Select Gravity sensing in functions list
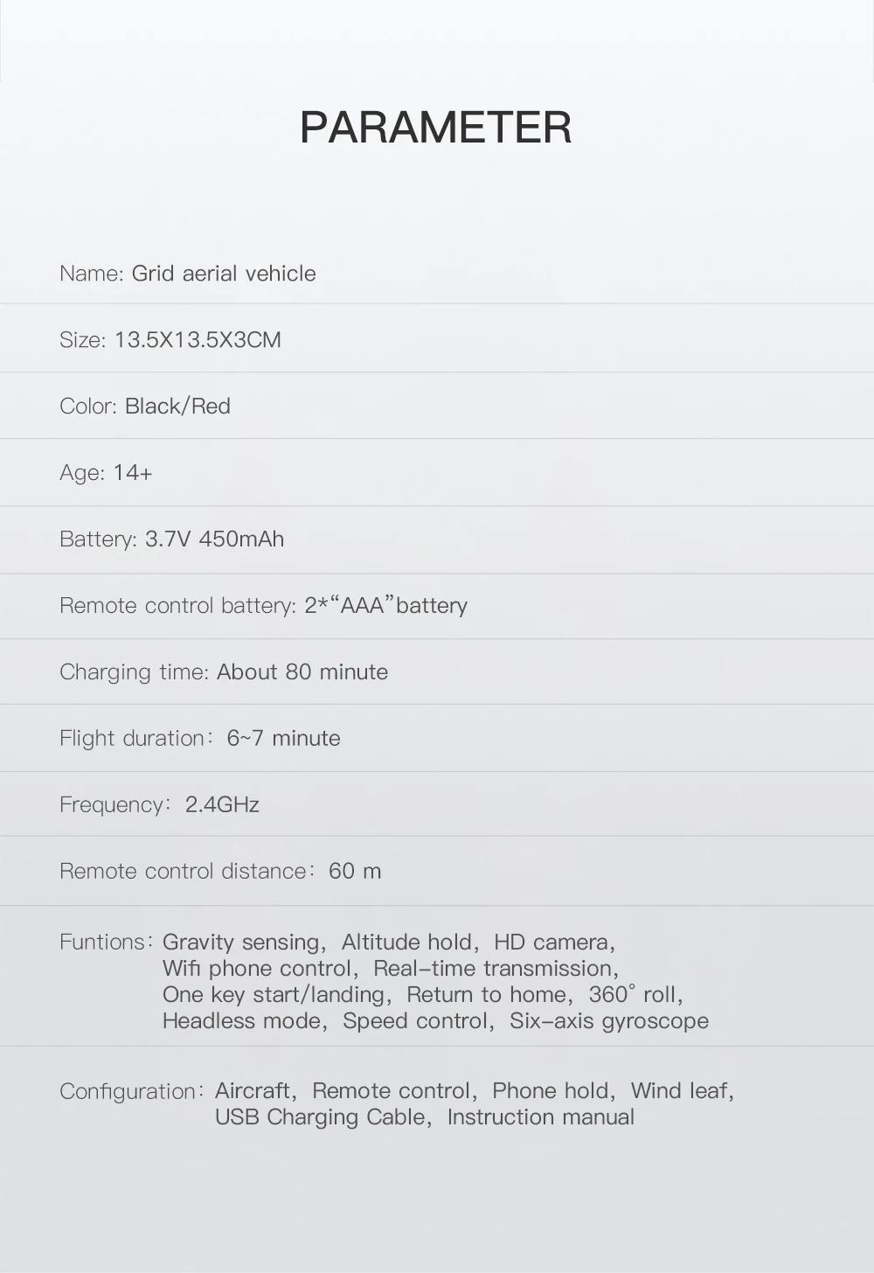Screen dimensions: 874x1273 point(241,943)
